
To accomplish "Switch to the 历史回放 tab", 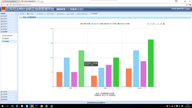I will pyautogui.click(x=61, y=14).
